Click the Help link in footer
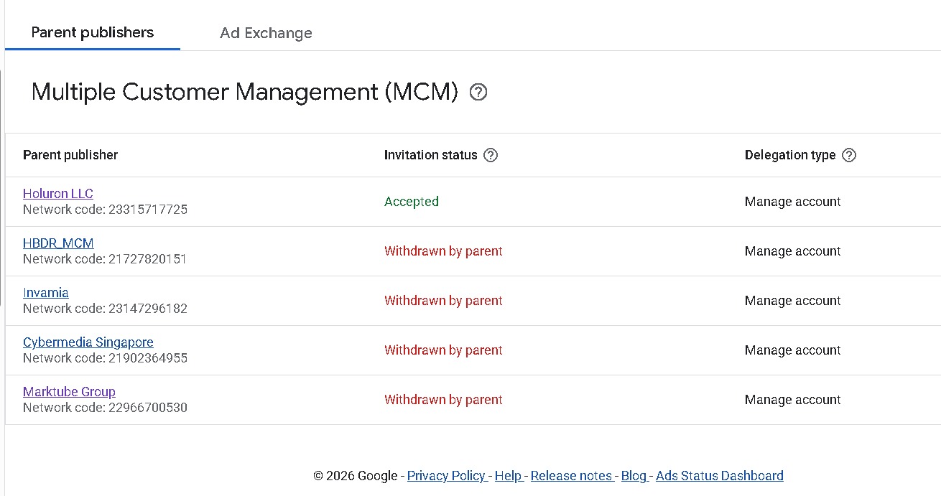 [508, 476]
